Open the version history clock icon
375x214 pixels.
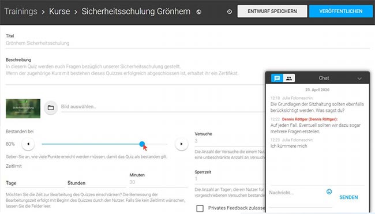[x=230, y=12]
